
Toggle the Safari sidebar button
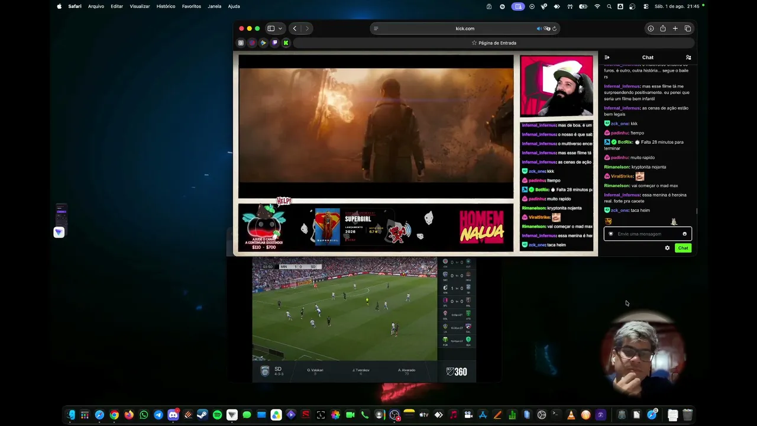coord(271,28)
